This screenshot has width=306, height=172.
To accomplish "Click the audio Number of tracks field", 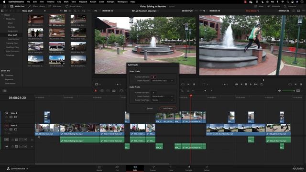I will click(153, 93).
